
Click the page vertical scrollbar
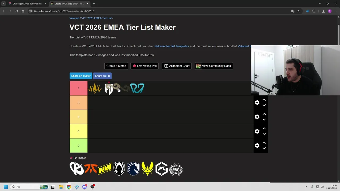point(339,34)
